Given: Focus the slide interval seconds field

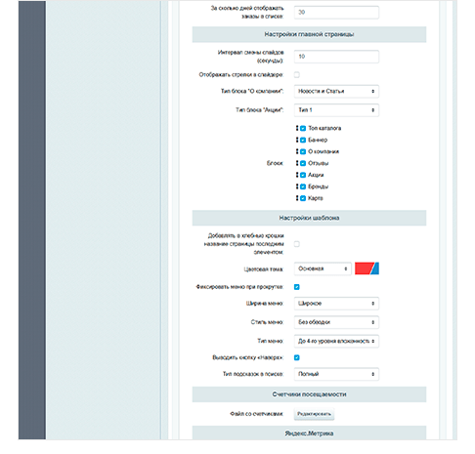Looking at the screenshot, I should (336, 57).
